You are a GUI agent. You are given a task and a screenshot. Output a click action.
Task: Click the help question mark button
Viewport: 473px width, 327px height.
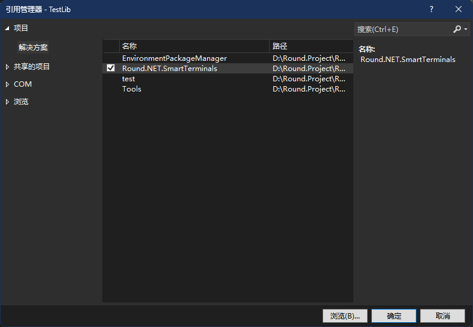[431, 9]
